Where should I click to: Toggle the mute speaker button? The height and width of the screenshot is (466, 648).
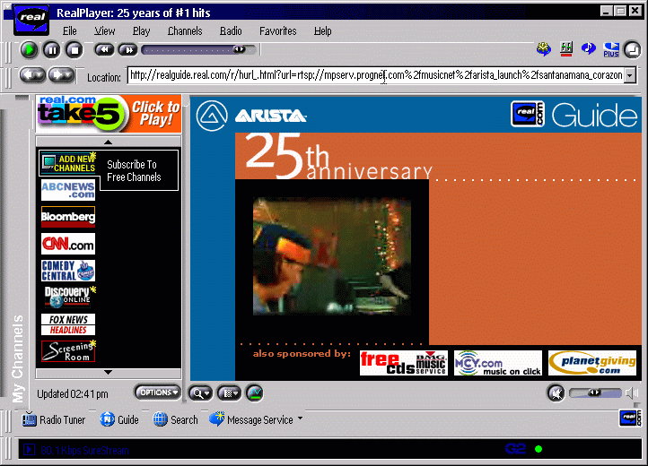tap(556, 393)
